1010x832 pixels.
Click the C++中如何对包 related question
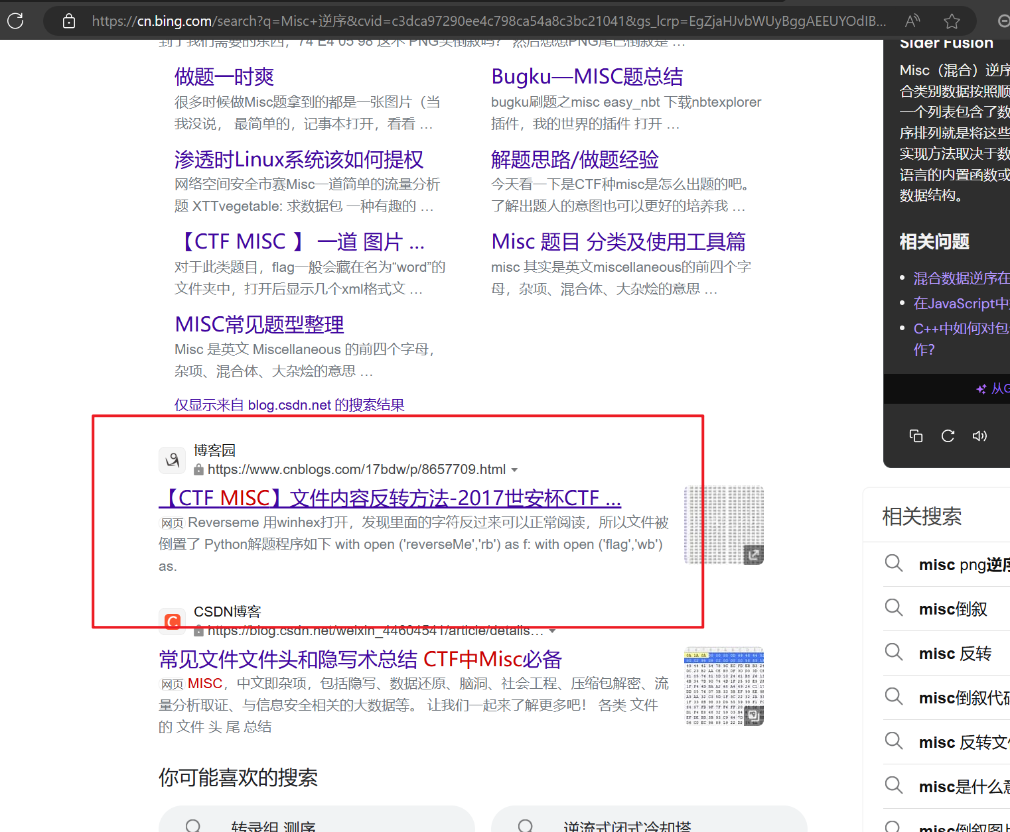[x=962, y=339]
